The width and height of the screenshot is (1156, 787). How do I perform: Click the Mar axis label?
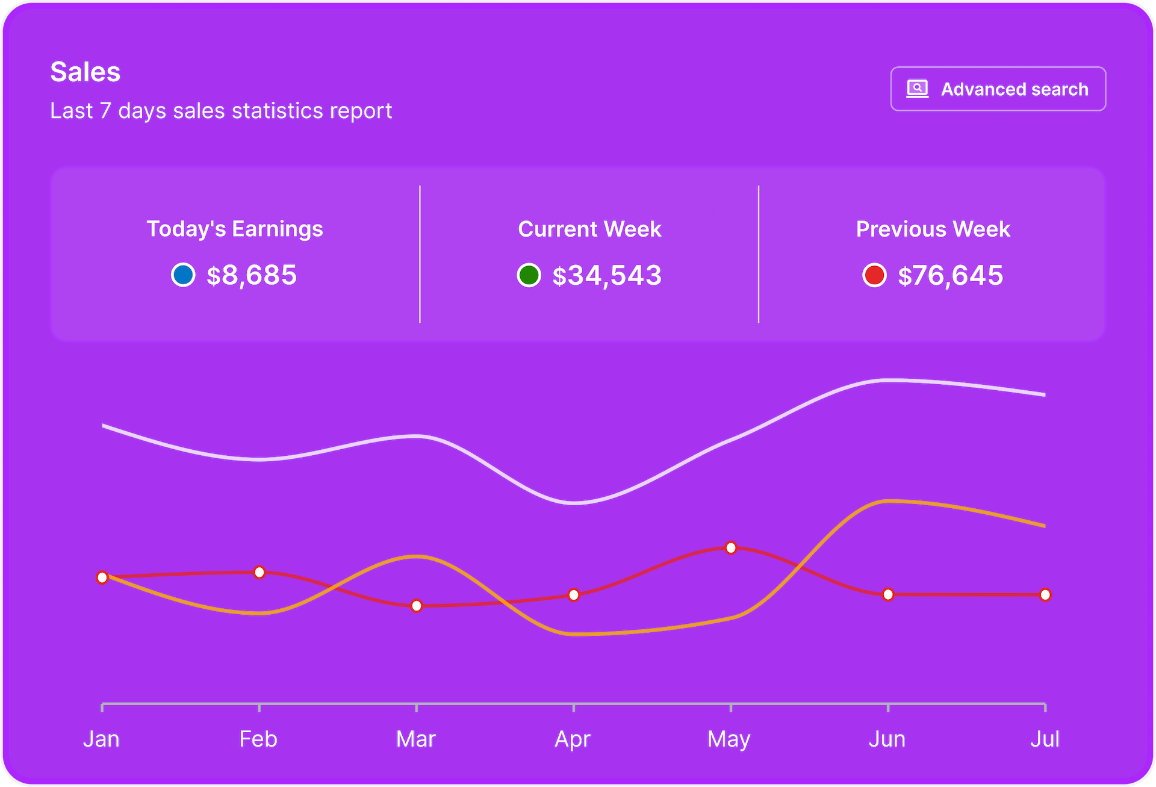coord(415,739)
